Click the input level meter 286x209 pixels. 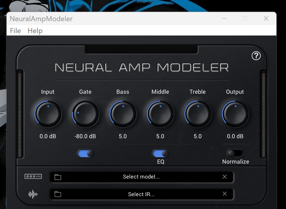(x=20, y=114)
